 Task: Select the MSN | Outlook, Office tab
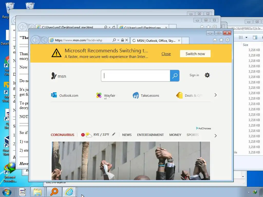pos(156,41)
